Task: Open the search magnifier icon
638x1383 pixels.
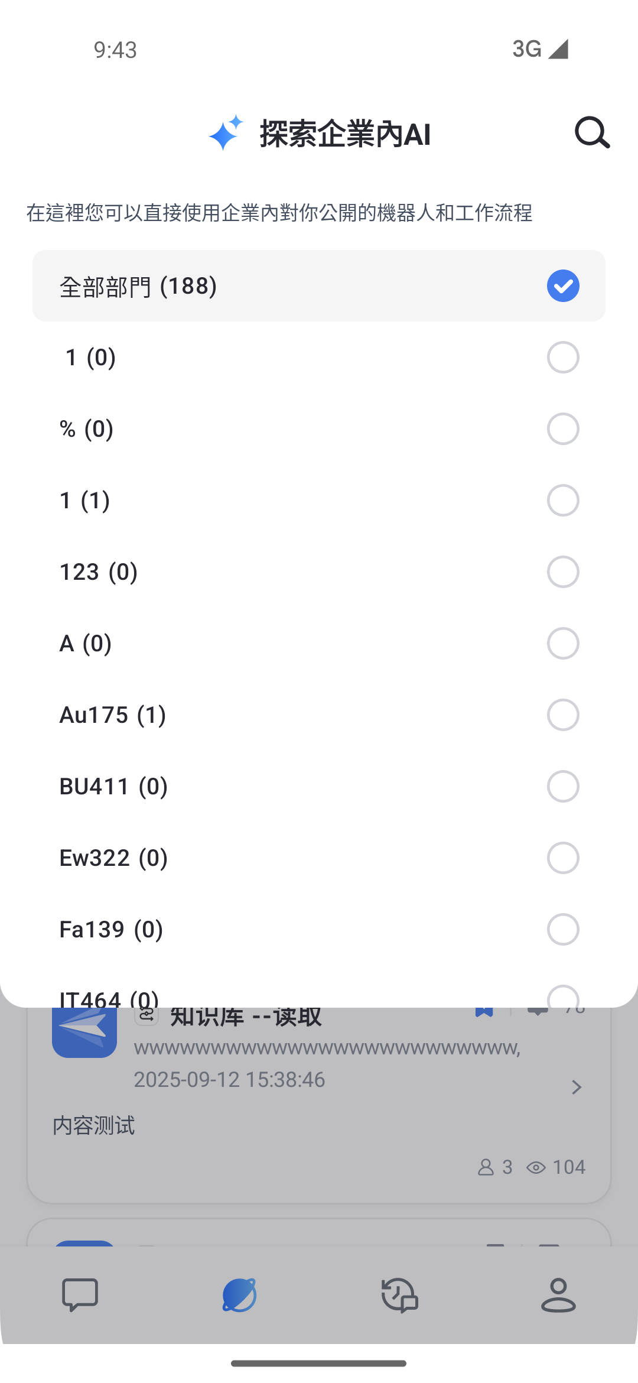Action: coord(592,132)
